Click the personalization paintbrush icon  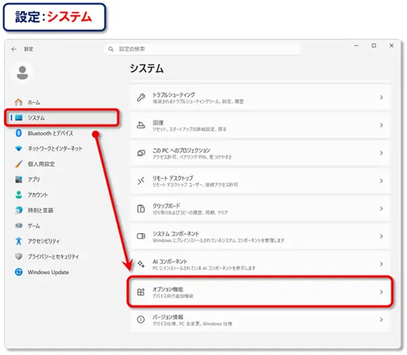click(19, 164)
